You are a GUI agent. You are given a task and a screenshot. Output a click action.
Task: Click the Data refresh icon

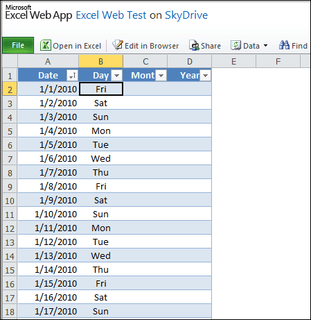(x=236, y=45)
